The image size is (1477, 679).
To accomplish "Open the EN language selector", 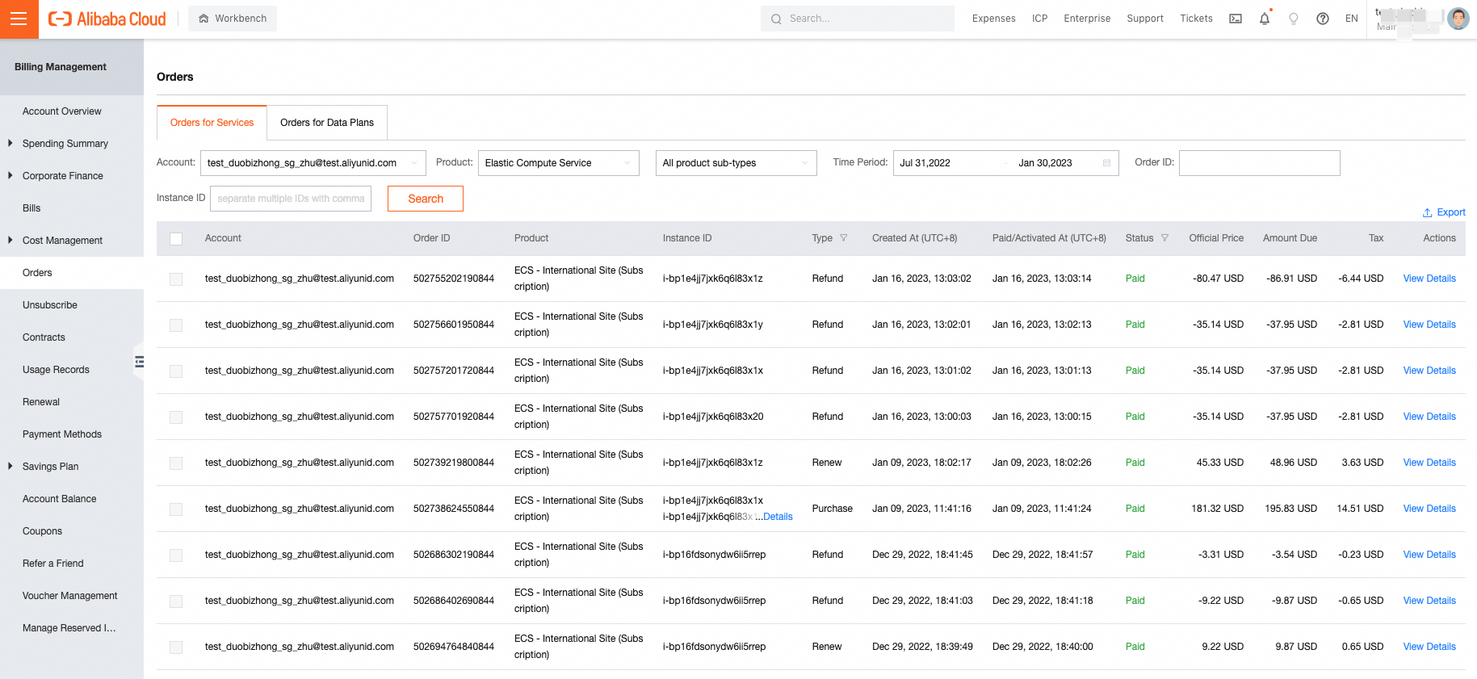I will pyautogui.click(x=1352, y=19).
